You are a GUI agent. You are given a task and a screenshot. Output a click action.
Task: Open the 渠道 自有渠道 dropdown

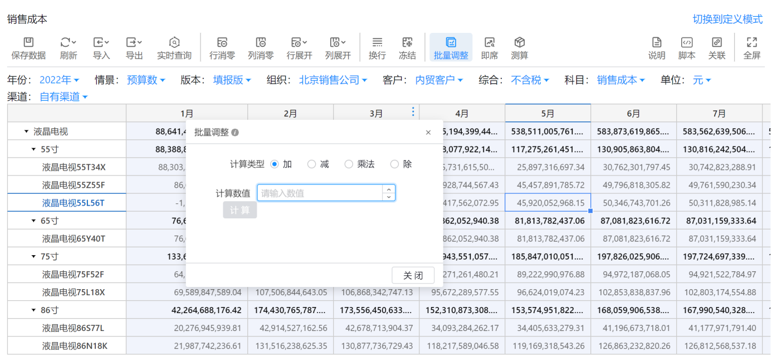[x=63, y=97]
